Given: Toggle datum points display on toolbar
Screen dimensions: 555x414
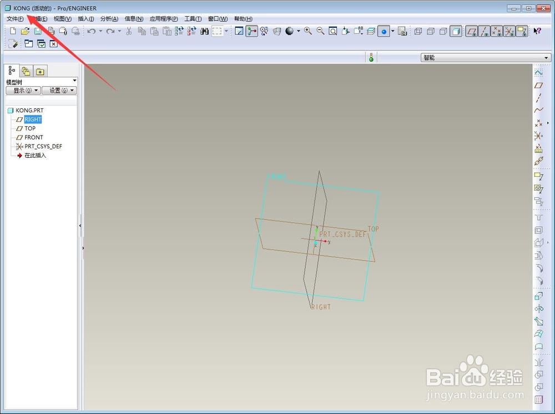Looking at the screenshot, I should tap(497, 31).
